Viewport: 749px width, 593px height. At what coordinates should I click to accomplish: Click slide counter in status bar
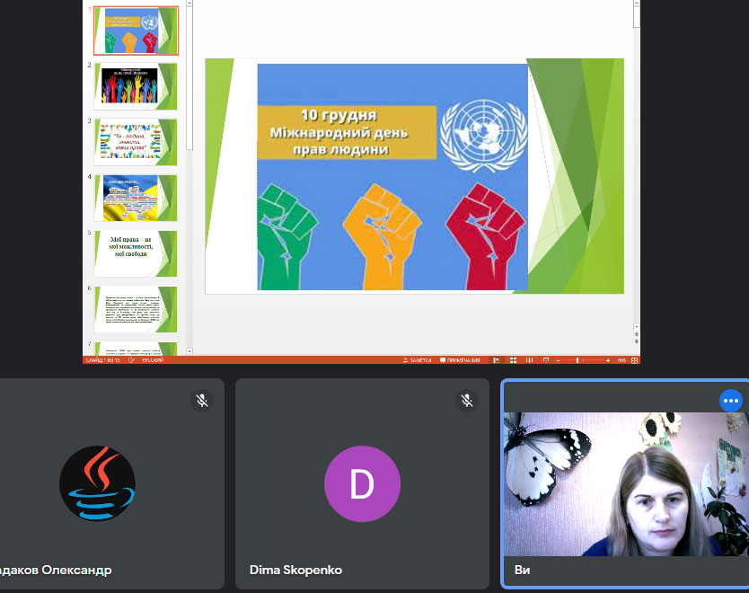pyautogui.click(x=102, y=359)
